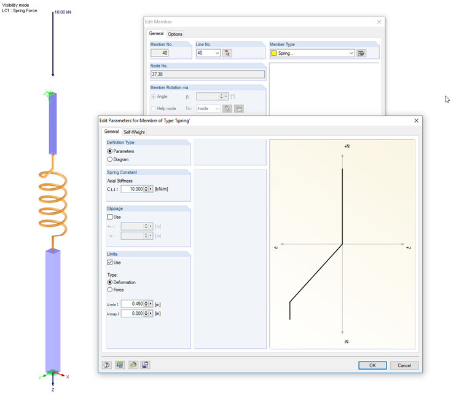
Task: Click the umax value field showing 0.000
Action: click(x=133, y=313)
